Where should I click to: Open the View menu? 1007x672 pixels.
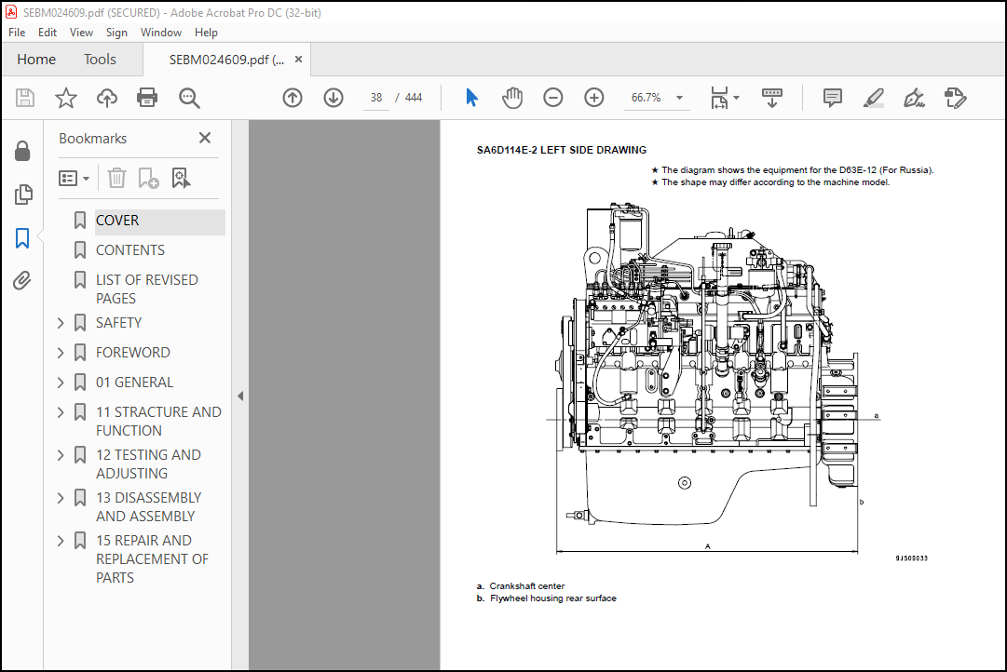point(81,32)
